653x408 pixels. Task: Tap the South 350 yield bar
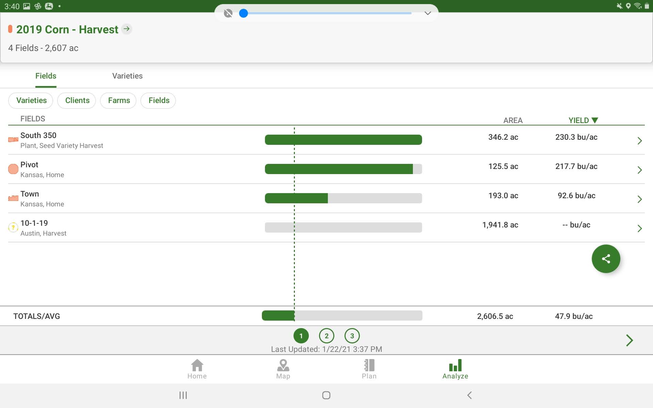click(344, 140)
